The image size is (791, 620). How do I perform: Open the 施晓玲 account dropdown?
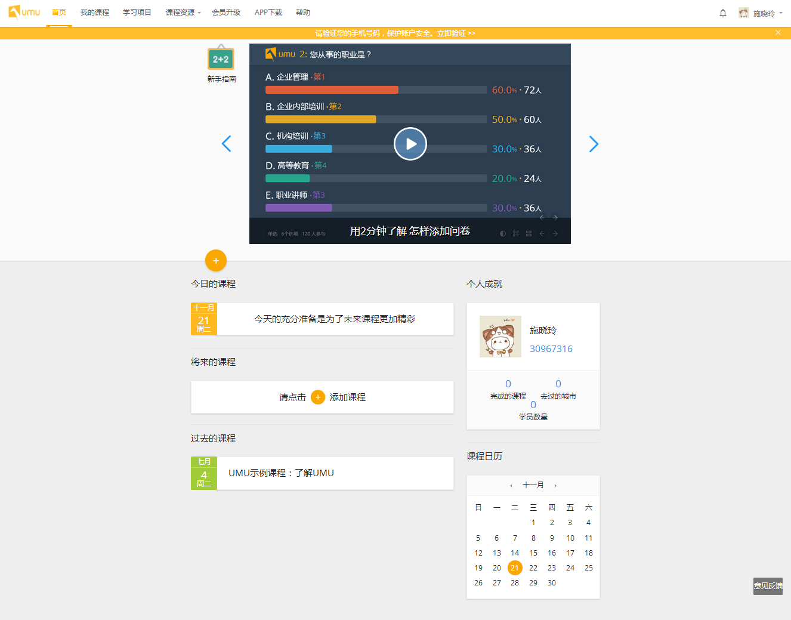click(768, 13)
